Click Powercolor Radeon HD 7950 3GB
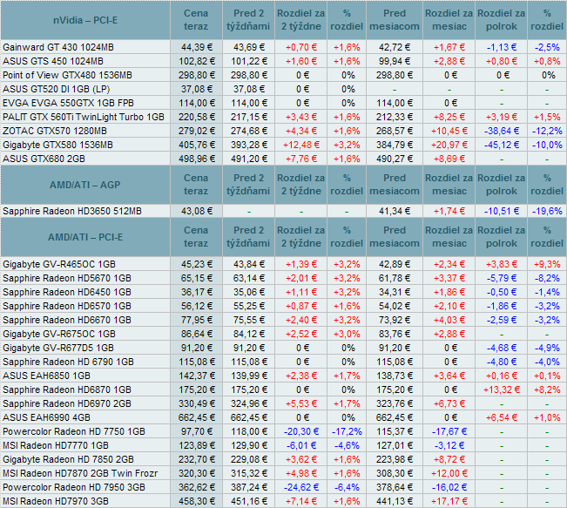567x508 pixels. [74, 487]
